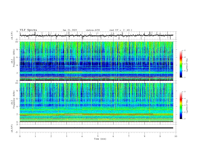Click the "ch.3(V)" axis label
Image resolution: width=198 pixels, height=153 pixels.
12,128
